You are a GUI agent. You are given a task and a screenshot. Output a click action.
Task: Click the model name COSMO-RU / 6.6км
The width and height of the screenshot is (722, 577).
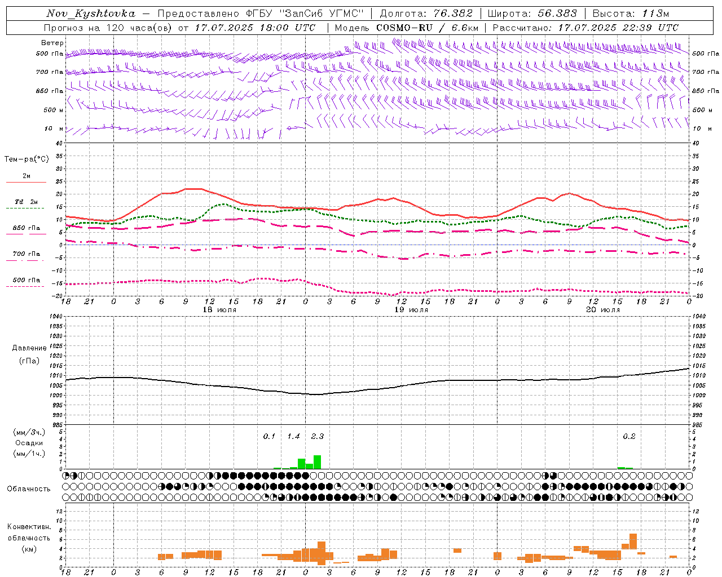click(x=428, y=28)
